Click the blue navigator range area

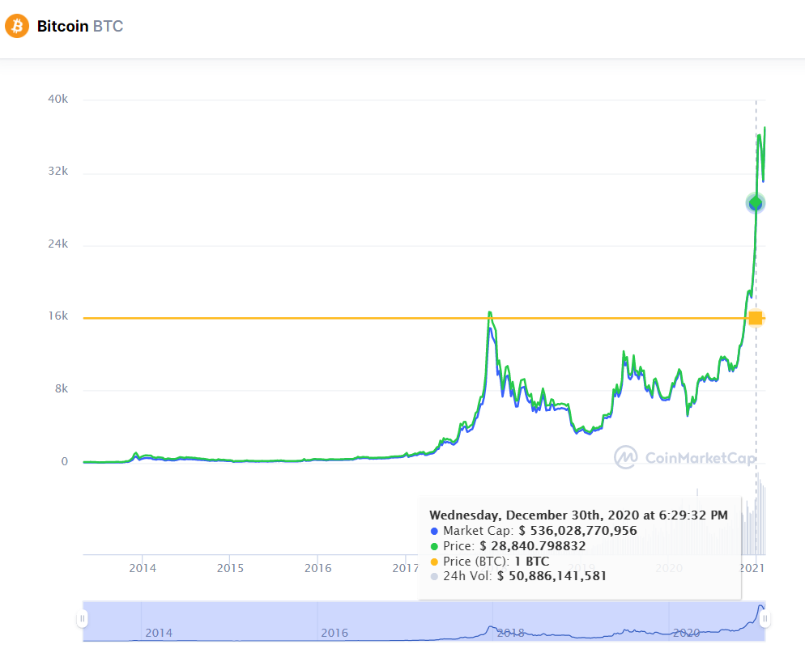[424, 621]
